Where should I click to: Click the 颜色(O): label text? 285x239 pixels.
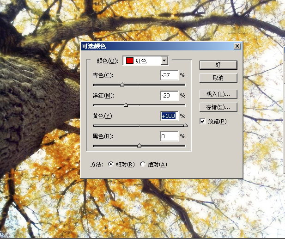pyautogui.click(x=108, y=61)
